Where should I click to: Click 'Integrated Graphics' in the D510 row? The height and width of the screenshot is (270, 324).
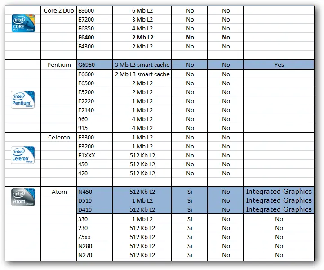(279, 200)
